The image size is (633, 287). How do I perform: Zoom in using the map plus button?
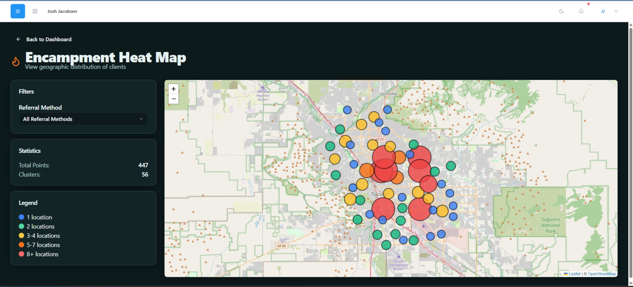click(x=174, y=89)
